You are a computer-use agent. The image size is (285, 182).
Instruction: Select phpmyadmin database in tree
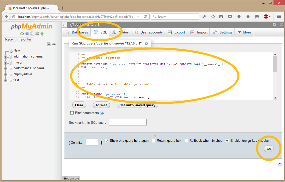coord(23,74)
